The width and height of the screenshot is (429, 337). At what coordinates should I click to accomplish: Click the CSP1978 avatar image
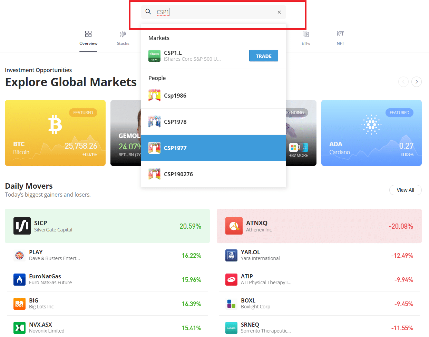point(154,122)
